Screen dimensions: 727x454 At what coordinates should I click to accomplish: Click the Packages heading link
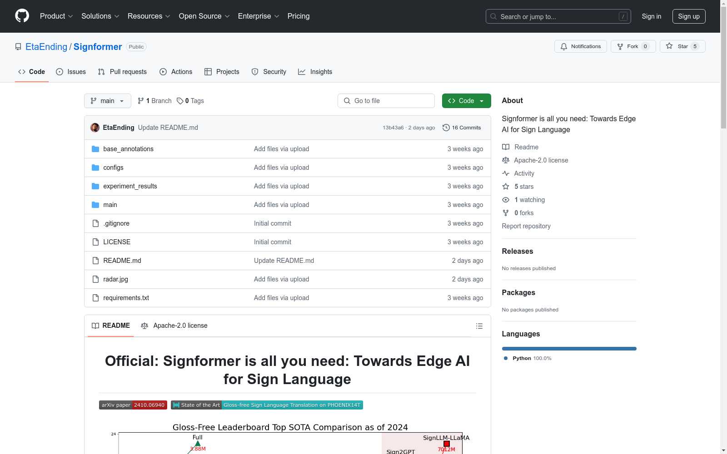518,292
